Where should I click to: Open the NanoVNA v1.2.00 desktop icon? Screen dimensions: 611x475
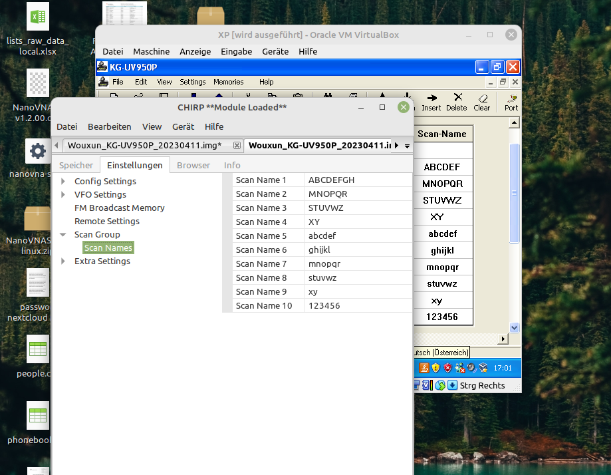tap(38, 82)
